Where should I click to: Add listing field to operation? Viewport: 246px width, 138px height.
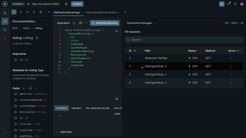click(x=37, y=38)
